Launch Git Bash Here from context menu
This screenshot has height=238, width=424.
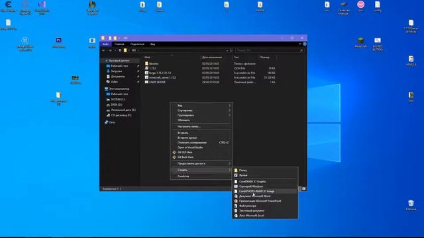tap(201, 157)
